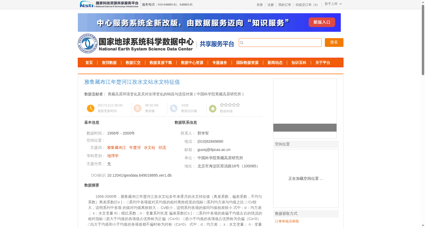Open the 数据中心资源 menu
Screen dimensions: 425x228
pyautogui.click(x=192, y=63)
